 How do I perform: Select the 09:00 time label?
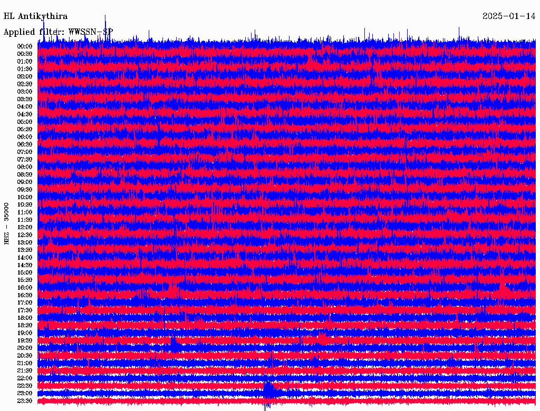pyautogui.click(x=25, y=182)
